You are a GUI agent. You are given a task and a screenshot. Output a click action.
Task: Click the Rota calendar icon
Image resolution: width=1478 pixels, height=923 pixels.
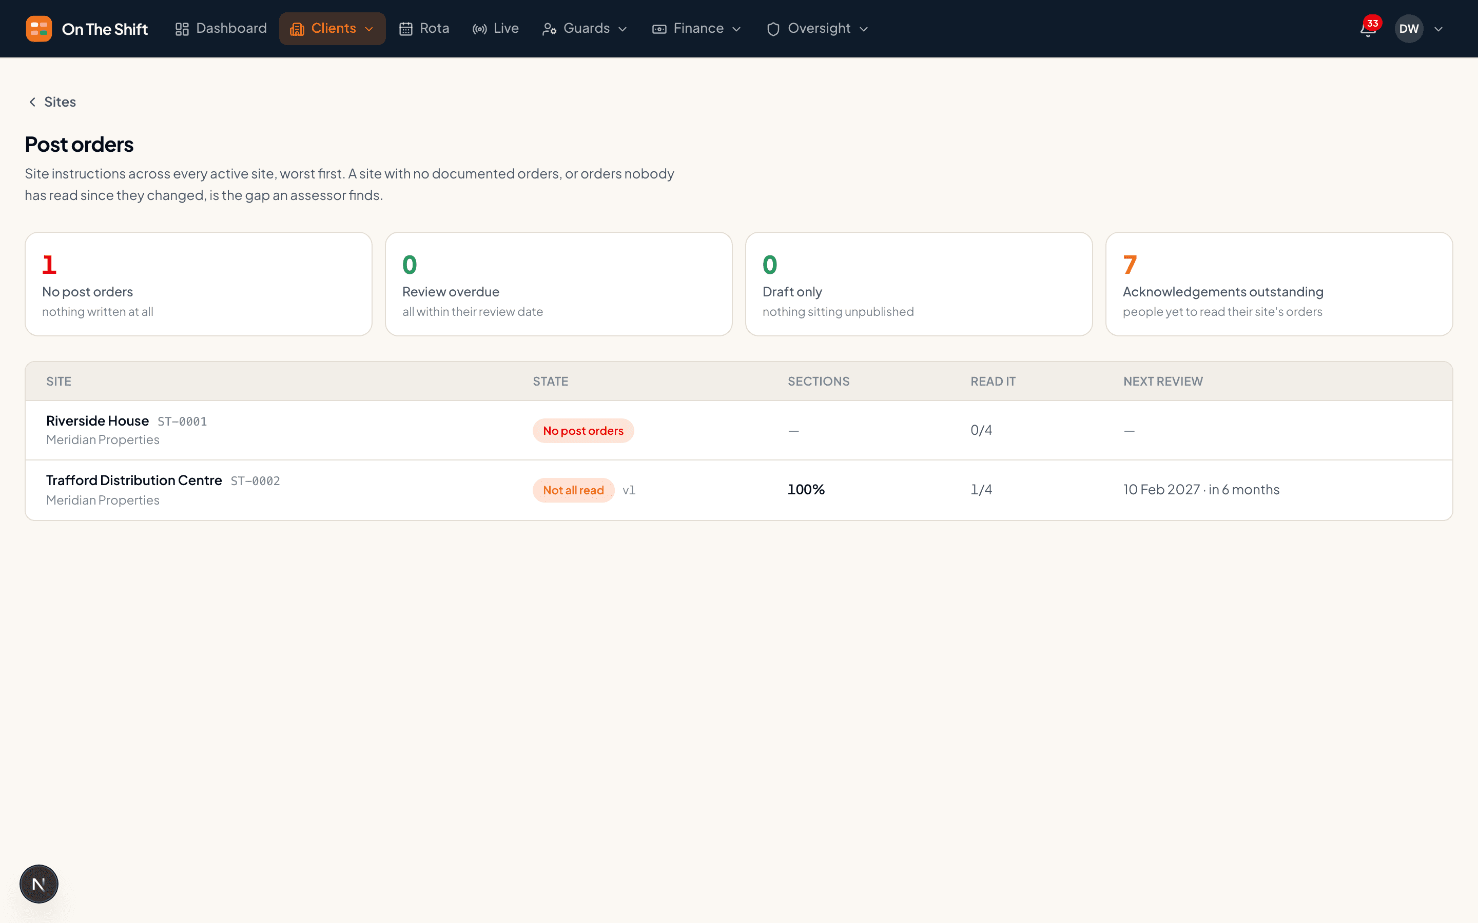(x=406, y=29)
